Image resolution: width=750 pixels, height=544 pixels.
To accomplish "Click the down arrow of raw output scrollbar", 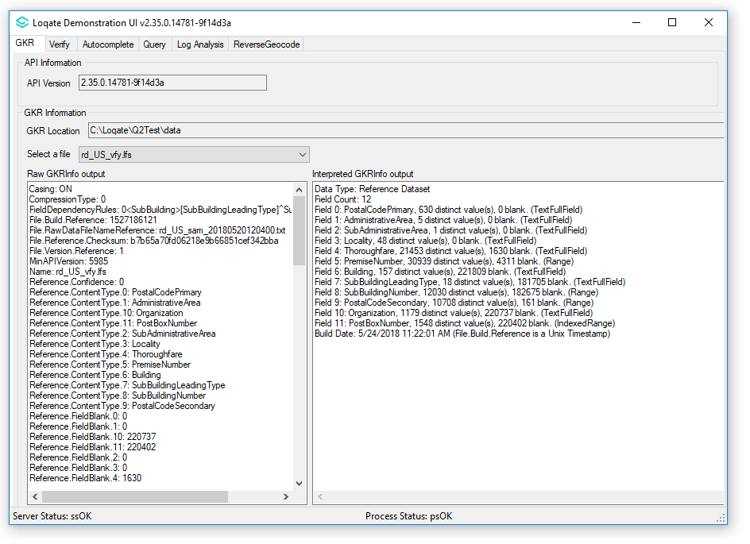I will pos(299,484).
